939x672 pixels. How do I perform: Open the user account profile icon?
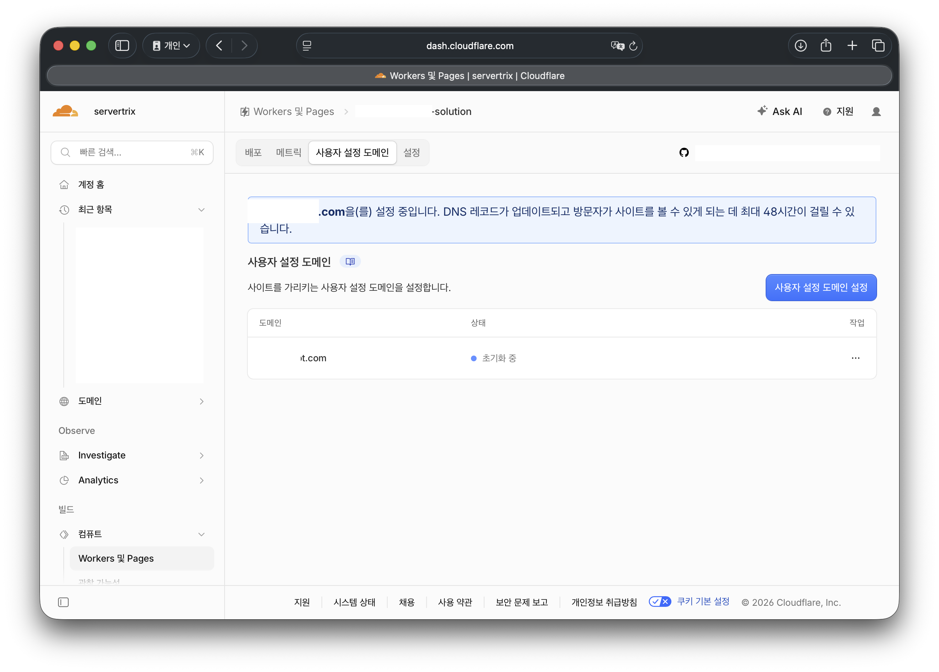pyautogui.click(x=876, y=112)
